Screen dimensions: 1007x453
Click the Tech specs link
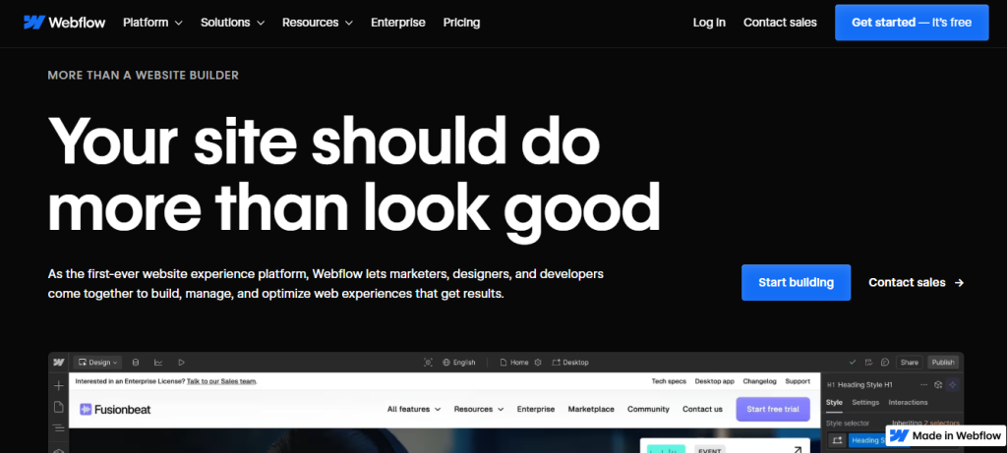pos(669,381)
